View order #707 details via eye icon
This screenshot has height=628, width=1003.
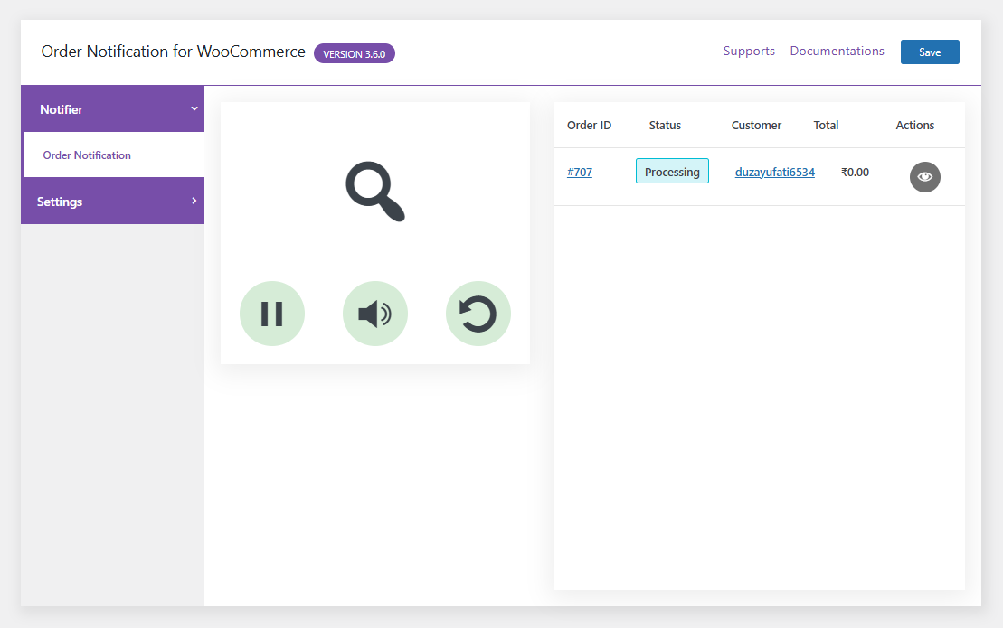click(x=924, y=176)
